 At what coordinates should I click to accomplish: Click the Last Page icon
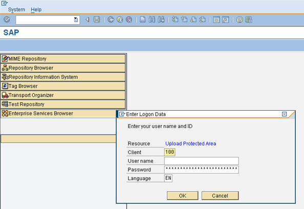pyautogui.click(x=202, y=19)
